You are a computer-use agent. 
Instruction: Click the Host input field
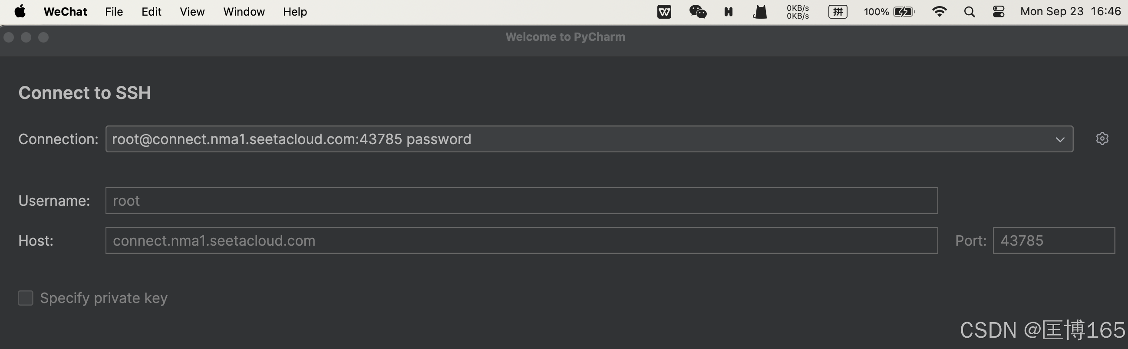521,240
